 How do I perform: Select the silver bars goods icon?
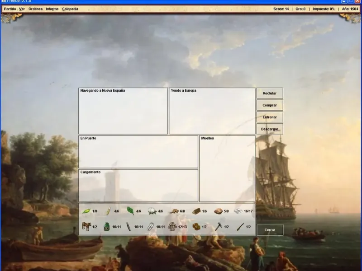point(238,211)
